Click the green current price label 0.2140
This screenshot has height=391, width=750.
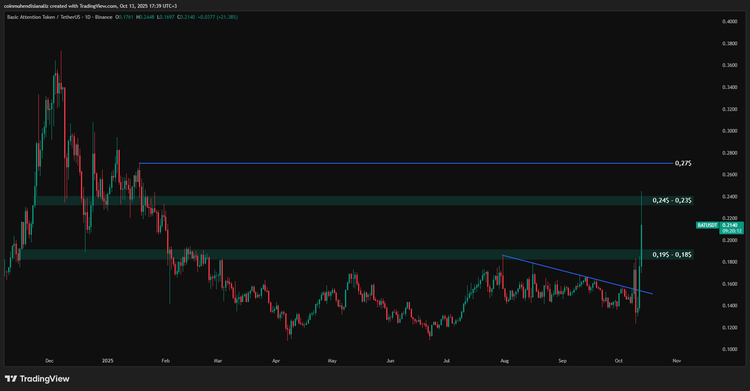pos(732,225)
